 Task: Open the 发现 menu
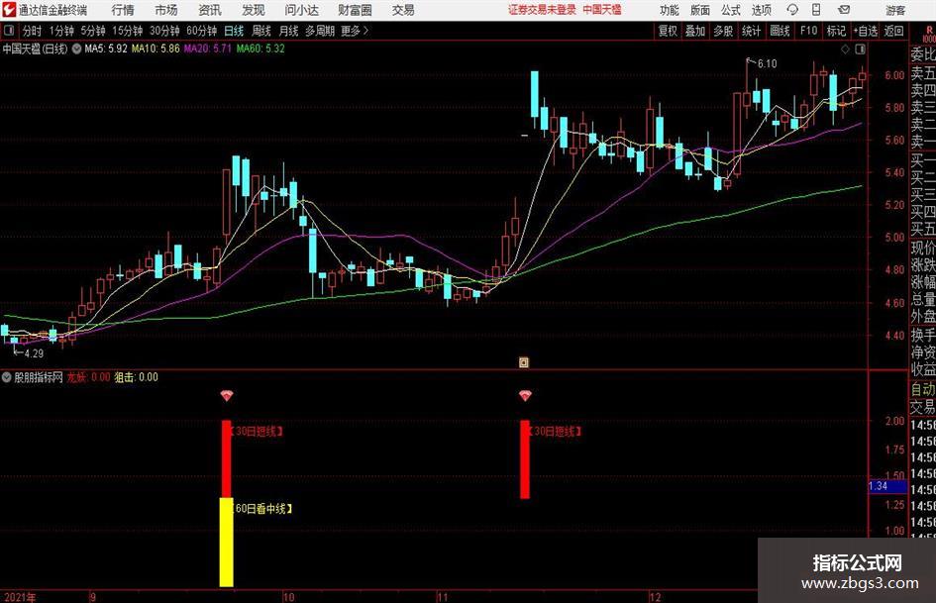[254, 10]
